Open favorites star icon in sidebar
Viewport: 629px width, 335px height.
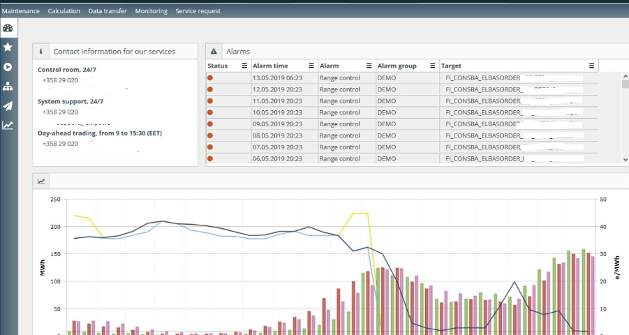[8, 47]
